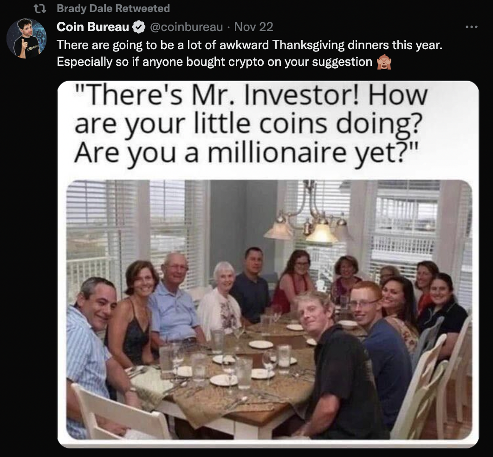
Task: Click the line "Especially so if anyone bought crypto"
Action: coord(214,62)
